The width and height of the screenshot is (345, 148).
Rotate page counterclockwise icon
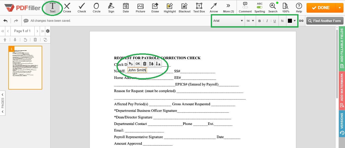pos(25,40)
